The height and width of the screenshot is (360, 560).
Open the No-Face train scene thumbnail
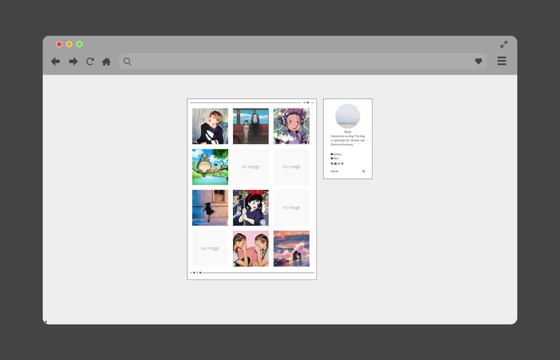(x=251, y=126)
